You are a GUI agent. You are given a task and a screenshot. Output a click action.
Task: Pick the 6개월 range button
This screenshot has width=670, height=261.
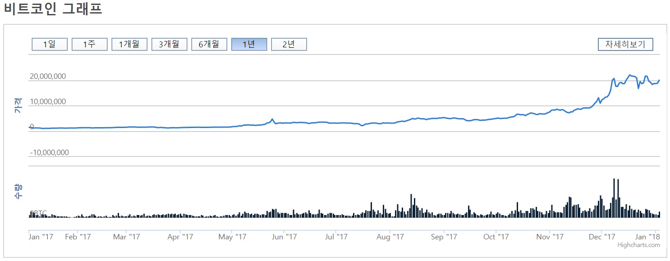pos(209,44)
